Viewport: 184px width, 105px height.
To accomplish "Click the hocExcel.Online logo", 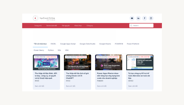I will click(44, 18).
